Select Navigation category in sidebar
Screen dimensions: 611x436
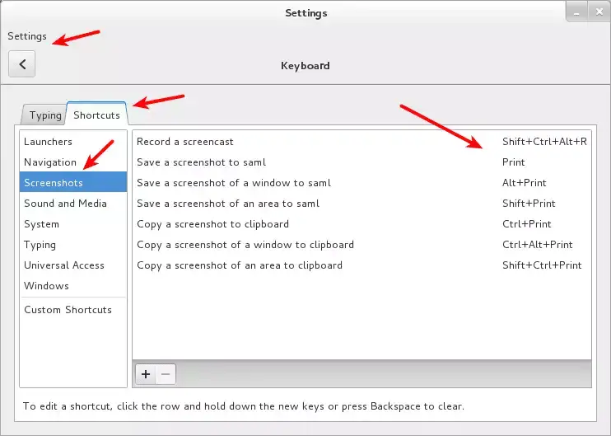click(x=73, y=162)
